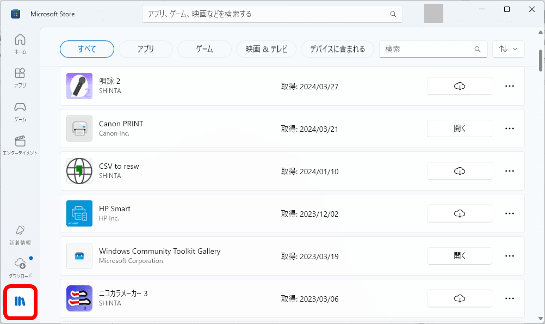Select the デバイスに含まれる filter tab
The width and height of the screenshot is (545, 324).
point(337,49)
